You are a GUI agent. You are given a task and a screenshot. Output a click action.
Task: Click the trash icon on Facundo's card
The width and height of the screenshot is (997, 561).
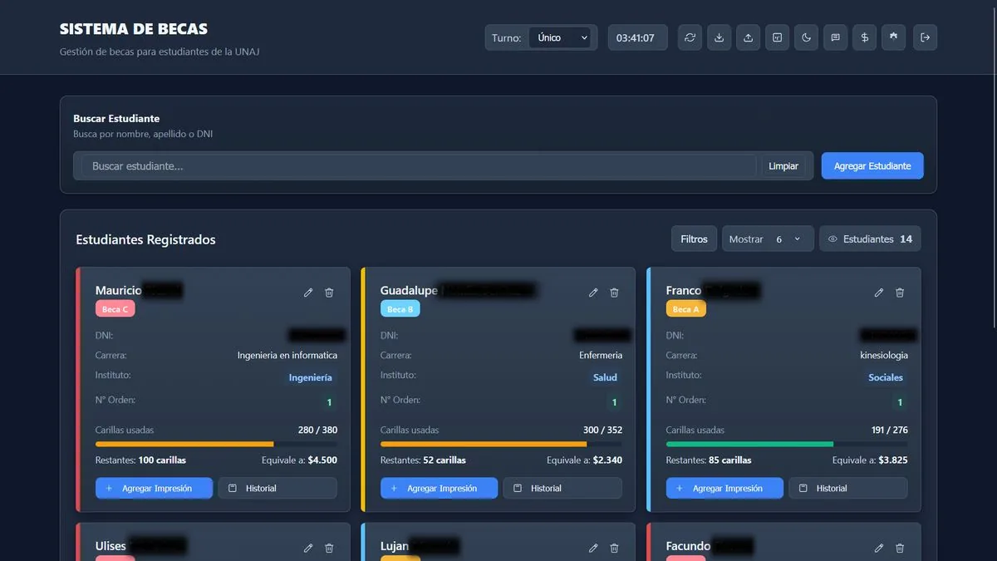pyautogui.click(x=900, y=549)
